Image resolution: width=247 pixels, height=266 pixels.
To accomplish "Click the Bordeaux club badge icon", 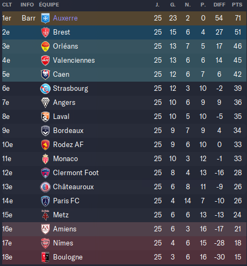I will [x=45, y=131].
